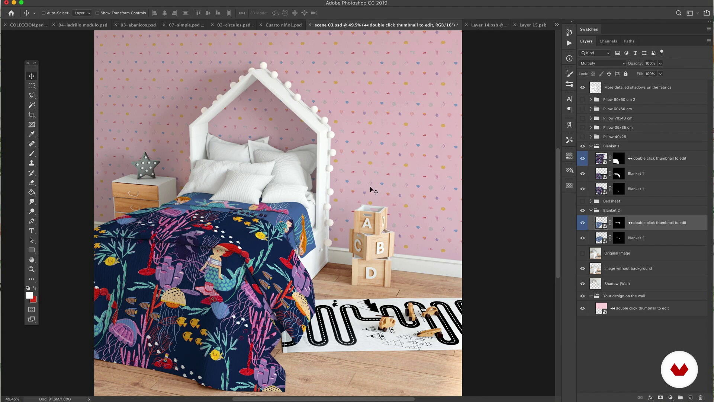The height and width of the screenshot is (402, 714).
Task: Add layer style via fx icon
Action: [x=650, y=398]
